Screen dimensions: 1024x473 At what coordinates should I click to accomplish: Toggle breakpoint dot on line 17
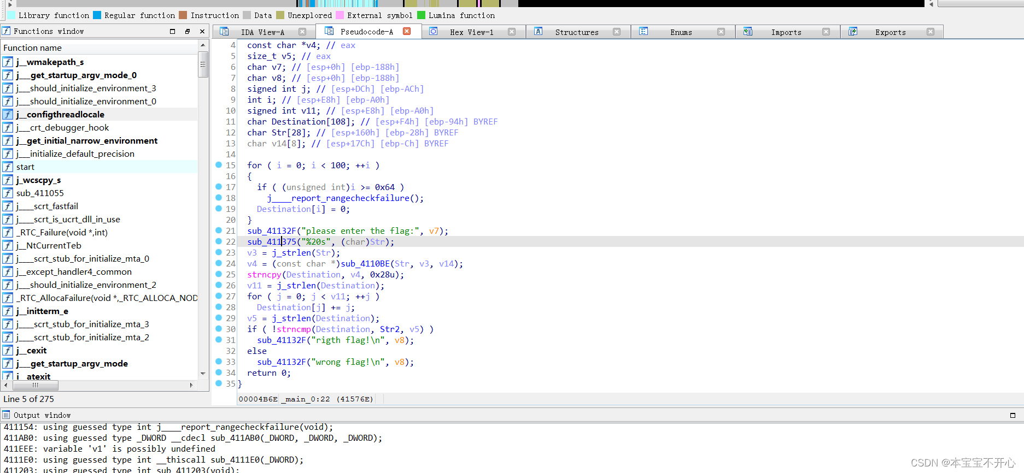pyautogui.click(x=219, y=186)
